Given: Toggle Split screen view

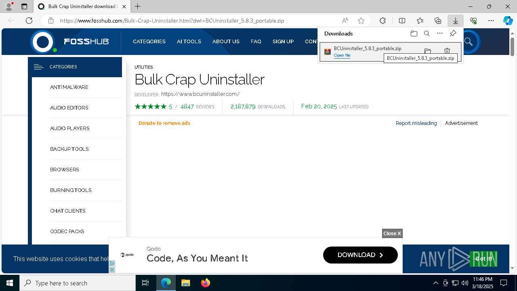Looking at the screenshot, I should click(402, 21).
